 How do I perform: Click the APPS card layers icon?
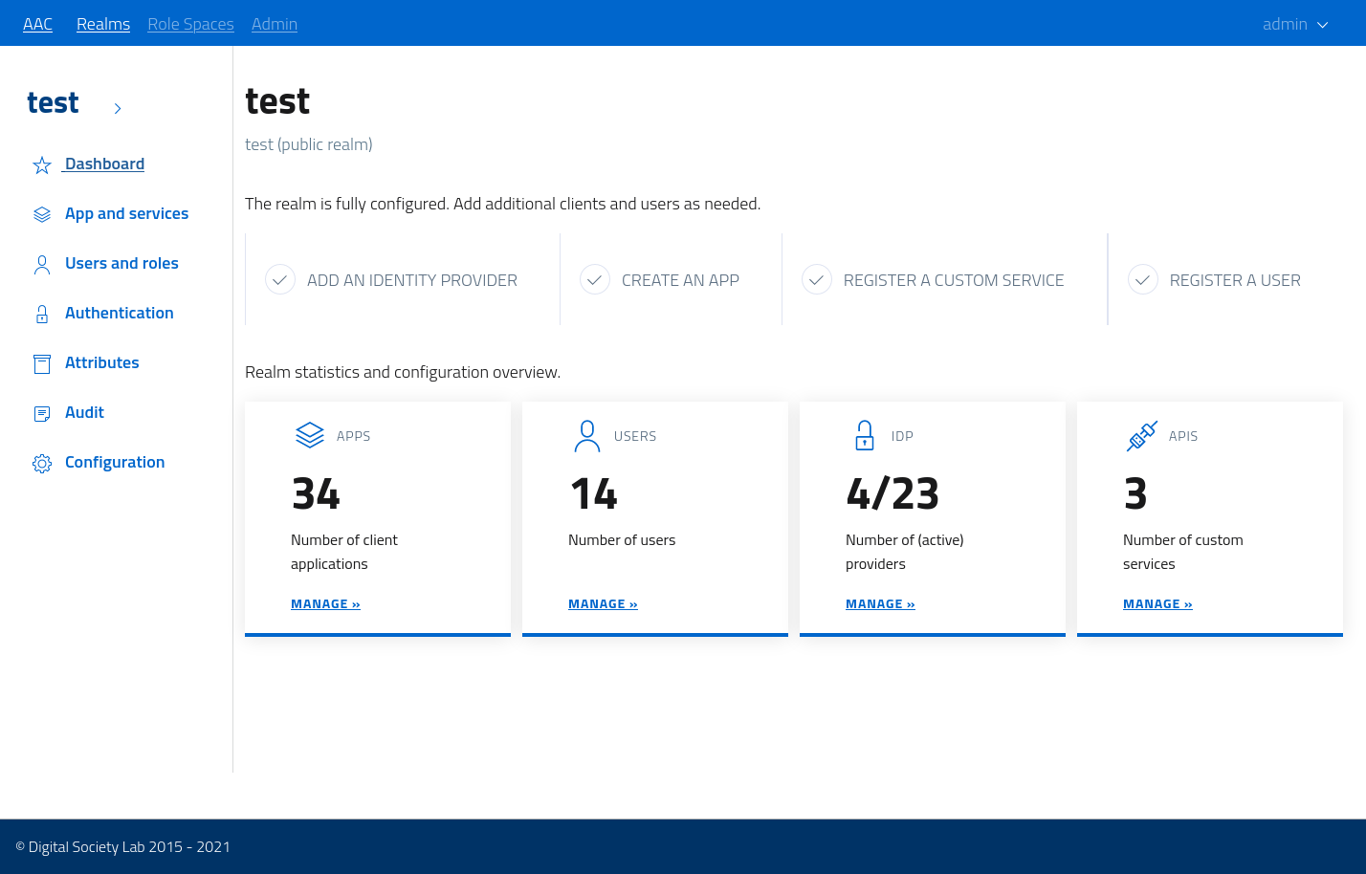pyautogui.click(x=310, y=435)
